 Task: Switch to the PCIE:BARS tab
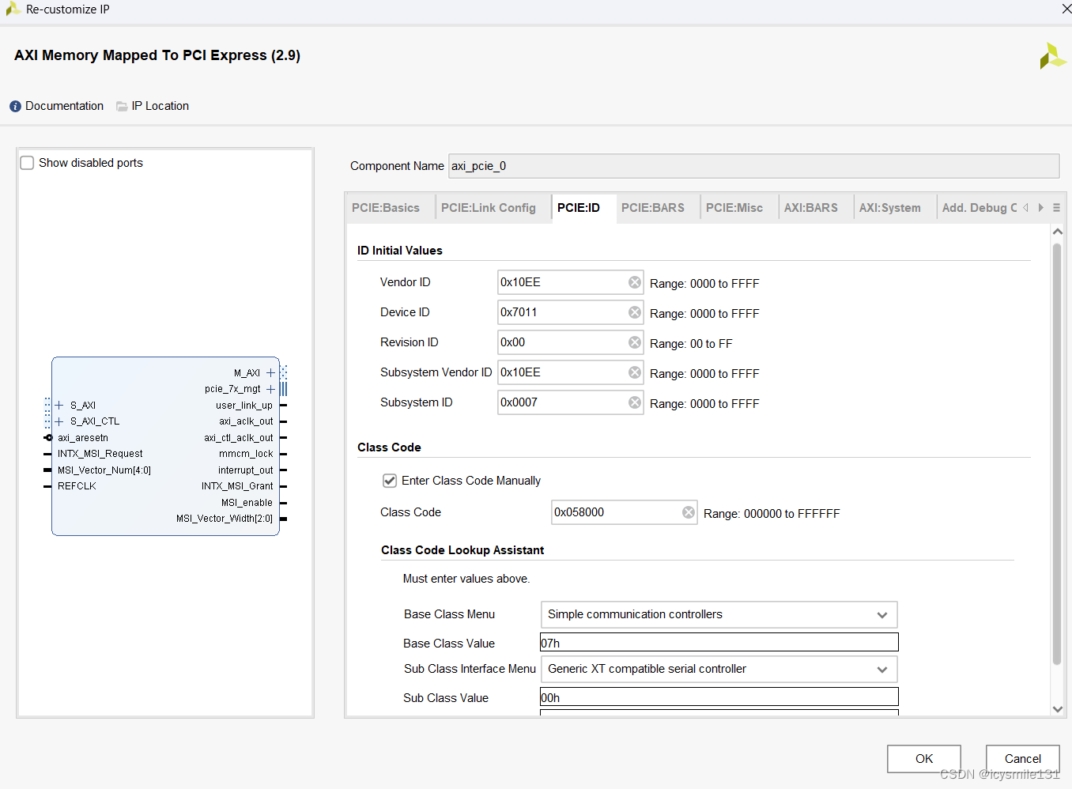pyautogui.click(x=653, y=207)
